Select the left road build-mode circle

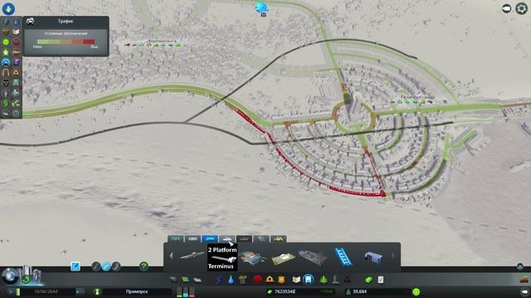click(x=96, y=267)
